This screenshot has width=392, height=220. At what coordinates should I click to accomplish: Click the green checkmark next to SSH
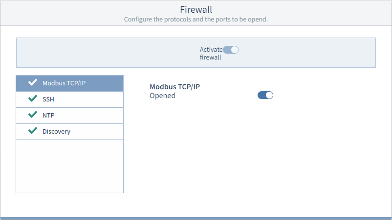(x=33, y=99)
